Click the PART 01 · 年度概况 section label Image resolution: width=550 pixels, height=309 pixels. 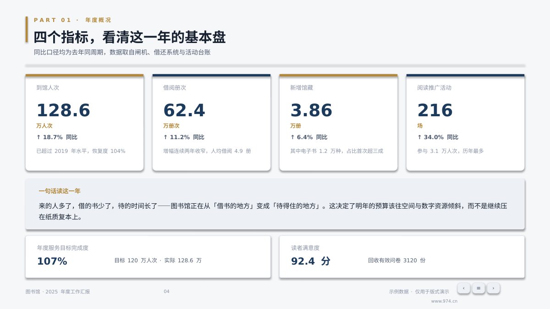point(72,20)
